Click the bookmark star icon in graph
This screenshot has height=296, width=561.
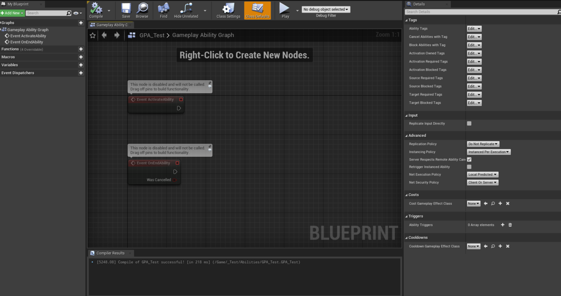[x=93, y=35]
